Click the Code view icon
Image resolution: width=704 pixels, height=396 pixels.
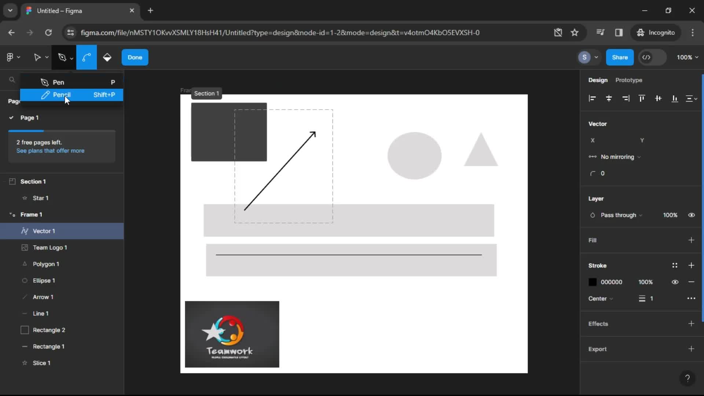tap(646, 57)
